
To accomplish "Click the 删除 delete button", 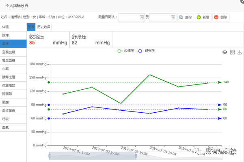I will (x=221, y=17).
